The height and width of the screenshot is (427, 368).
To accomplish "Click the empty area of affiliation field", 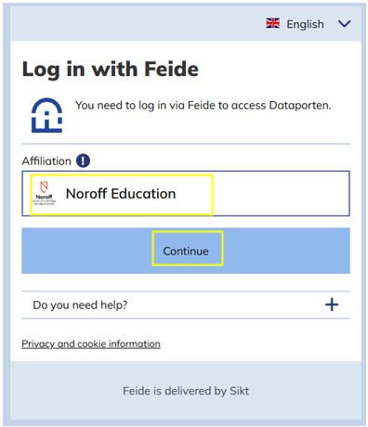I will (282, 193).
